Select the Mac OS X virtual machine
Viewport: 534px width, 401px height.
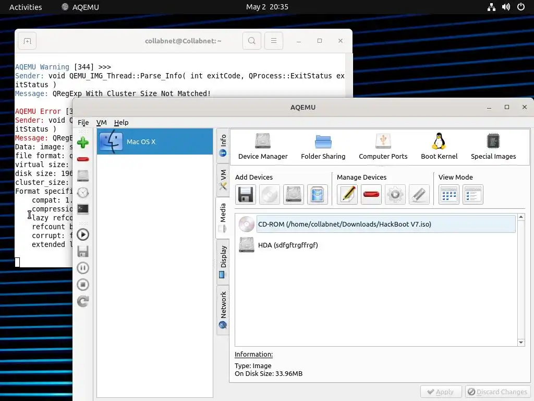155,141
